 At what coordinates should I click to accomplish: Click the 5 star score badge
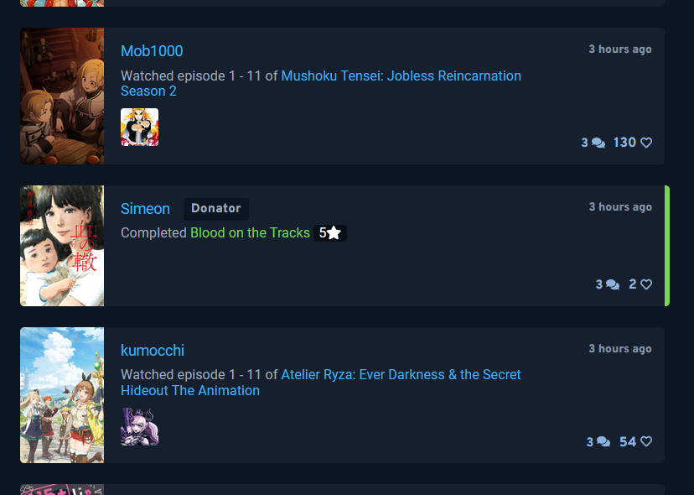[330, 233]
